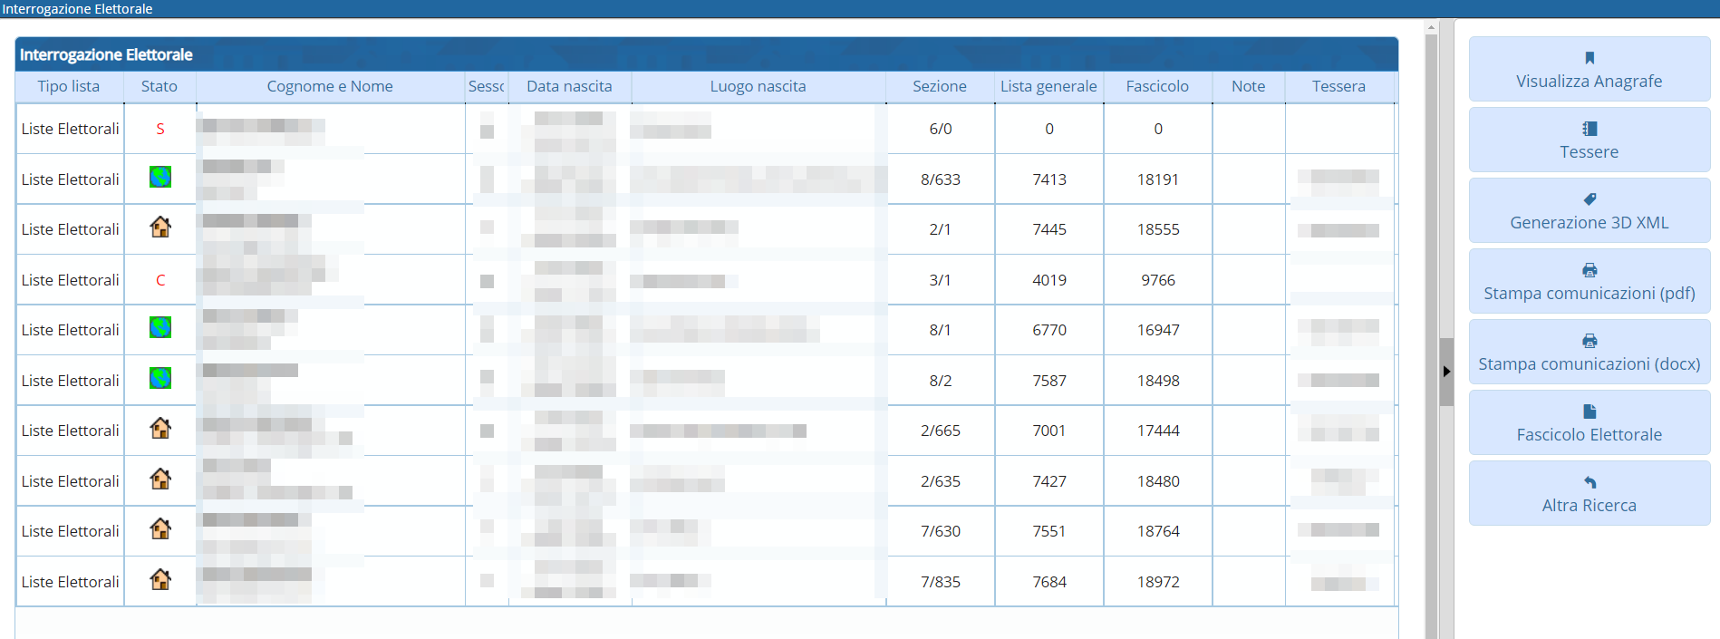Screen dimensions: 1720x639
Task: Click printer icon above Stampa comunicazioni (pdf)
Action: click(x=1590, y=270)
